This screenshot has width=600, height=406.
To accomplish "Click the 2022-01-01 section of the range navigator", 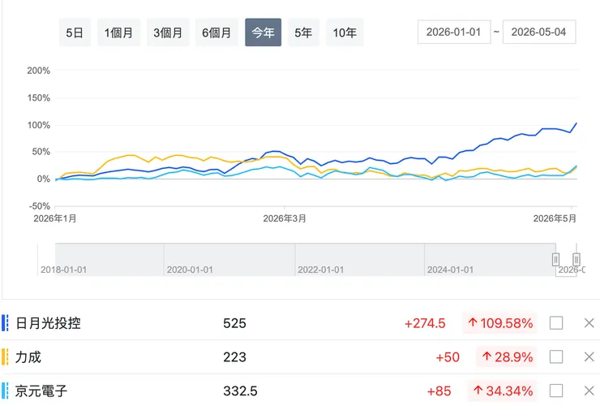I will 359,260.
